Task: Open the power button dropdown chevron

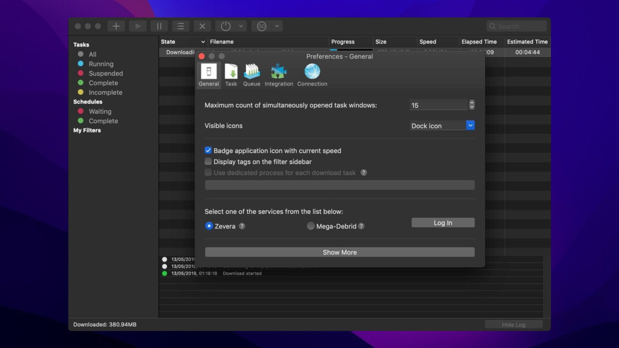Action: (x=241, y=26)
